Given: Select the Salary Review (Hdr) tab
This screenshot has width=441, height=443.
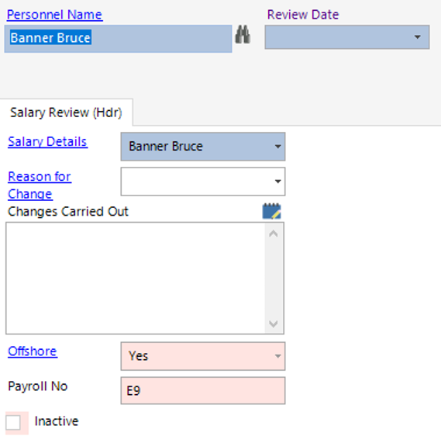Looking at the screenshot, I should (x=66, y=112).
